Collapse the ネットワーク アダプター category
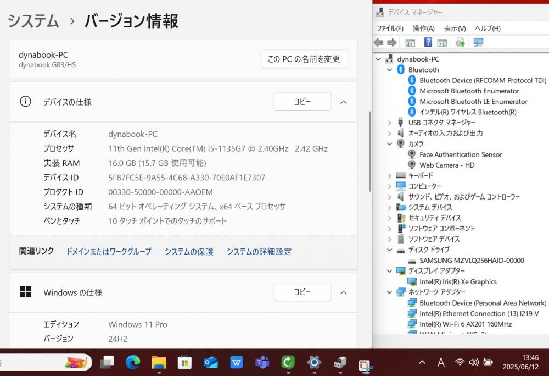Image resolution: width=549 pixels, height=376 pixels. (x=389, y=292)
